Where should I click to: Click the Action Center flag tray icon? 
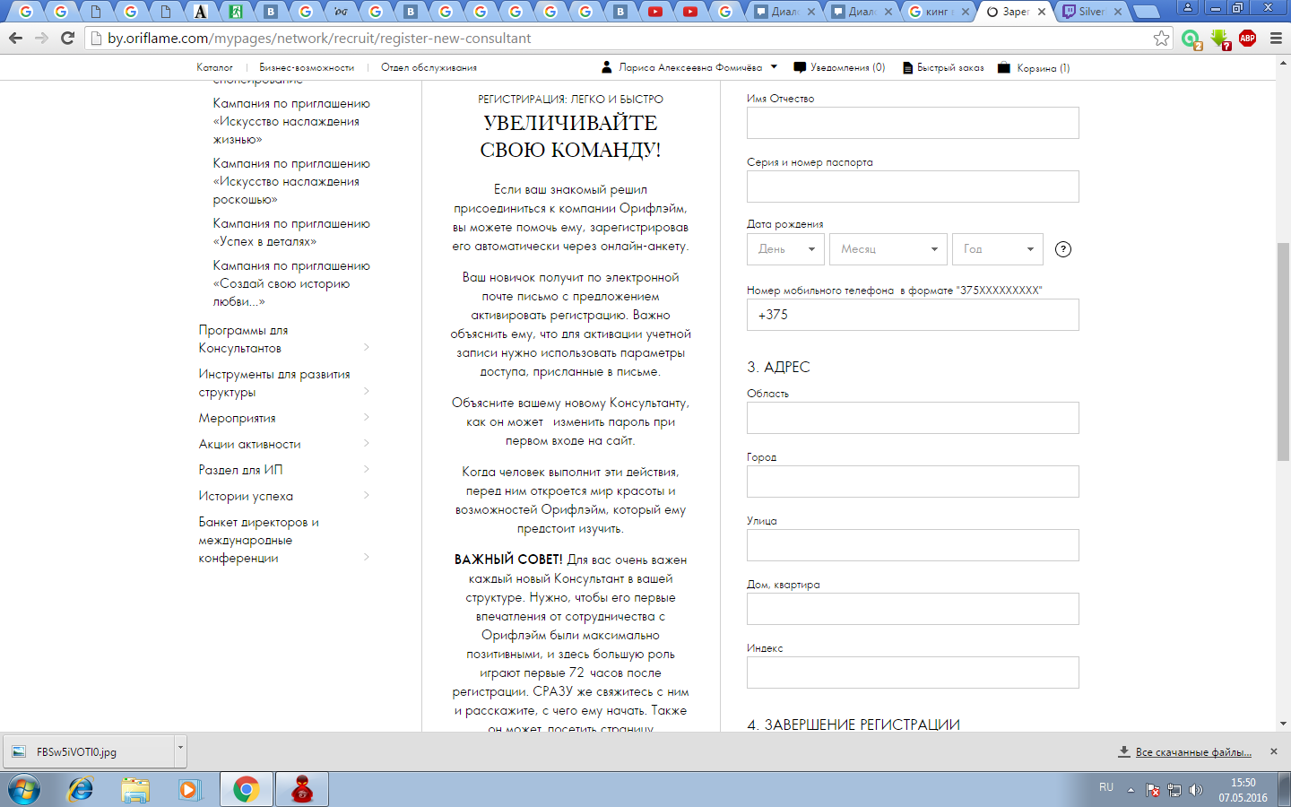[x=1153, y=790]
